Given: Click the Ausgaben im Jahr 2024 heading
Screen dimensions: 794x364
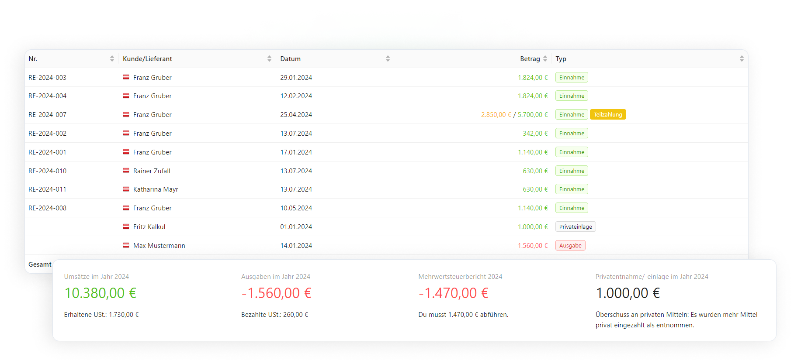Looking at the screenshot, I should [276, 277].
